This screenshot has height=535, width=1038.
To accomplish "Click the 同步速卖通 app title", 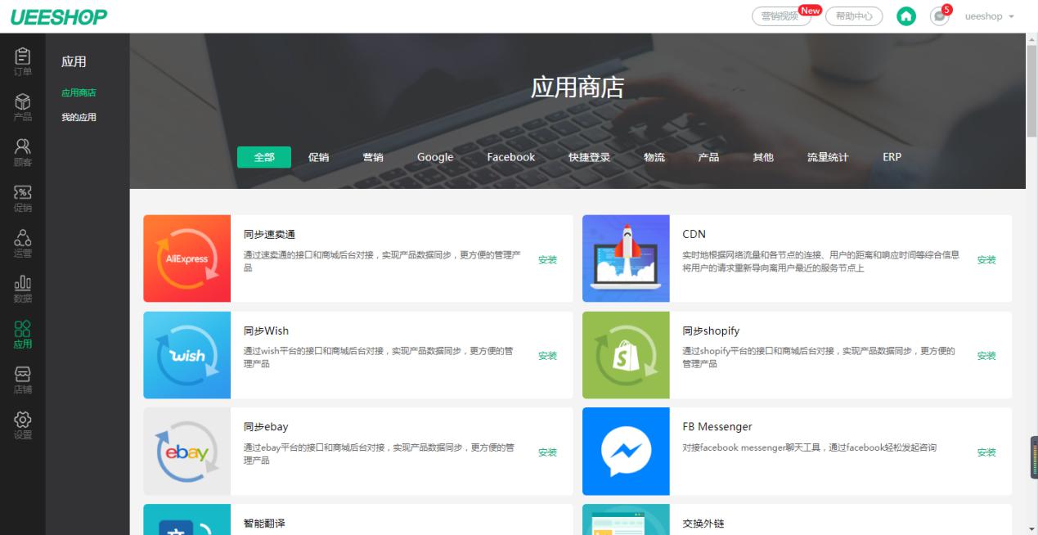I will [269, 235].
